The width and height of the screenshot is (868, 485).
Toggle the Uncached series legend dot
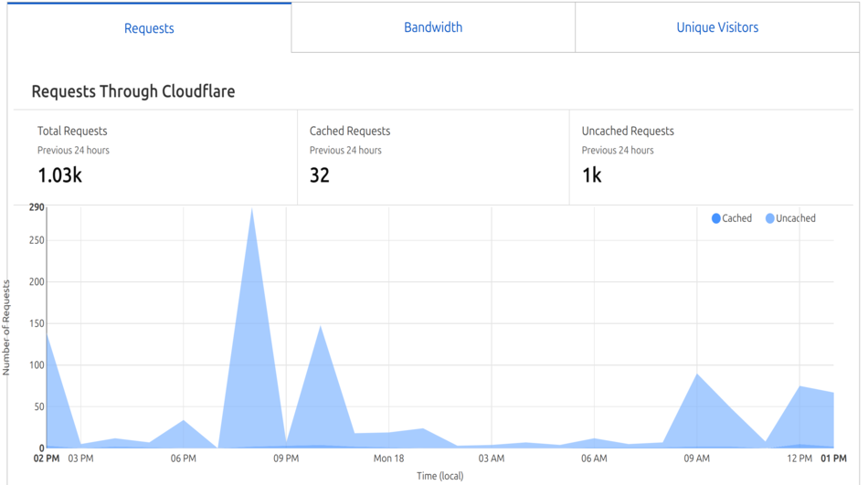(770, 218)
